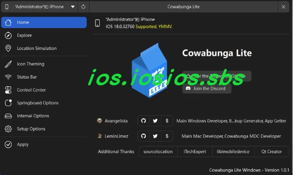Refresh the connected devices list
The height and width of the screenshot is (175, 293).
83,7
